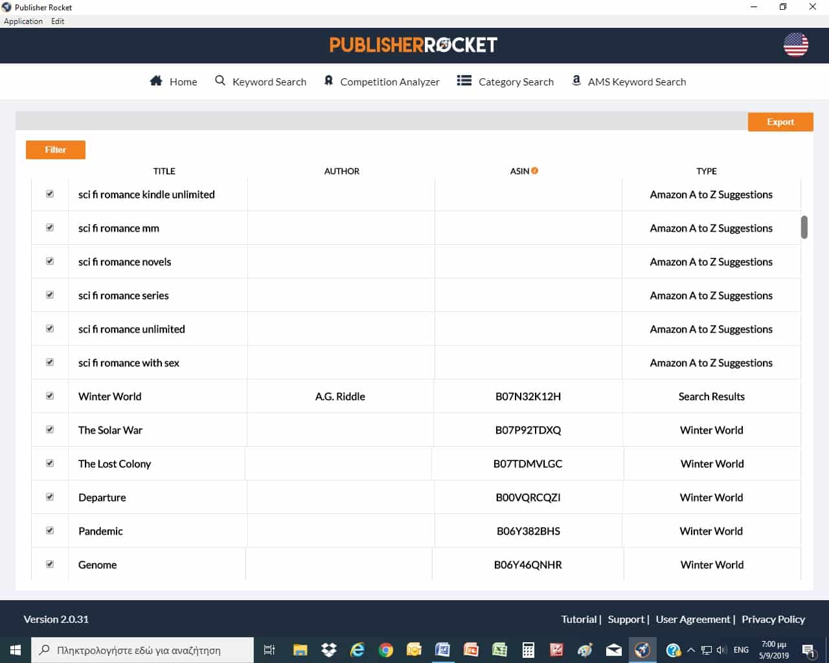The width and height of the screenshot is (829, 663).
Task: Click the Category Search list icon
Action: (x=464, y=80)
